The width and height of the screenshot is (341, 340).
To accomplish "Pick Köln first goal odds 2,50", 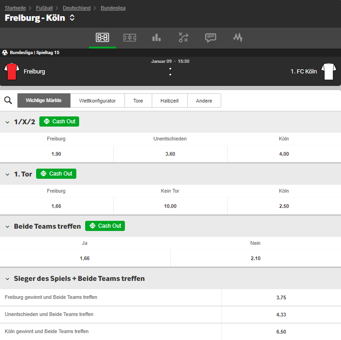I will pos(284,206).
